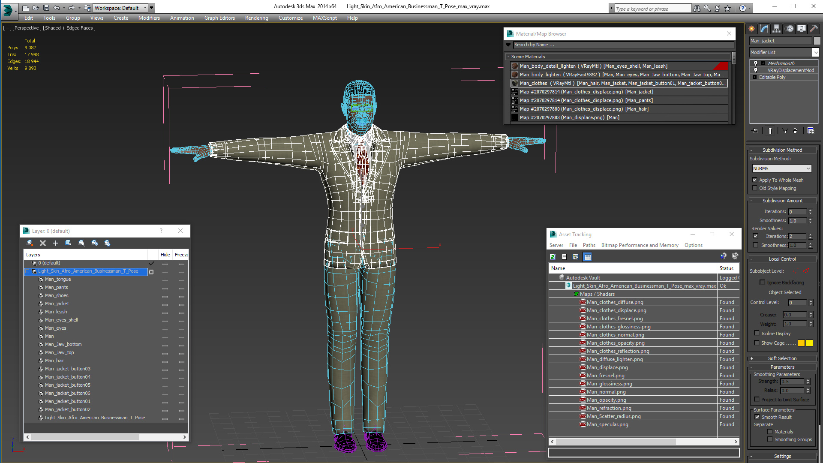
Task: Open the Modifiers menu in menu bar
Action: click(x=149, y=18)
